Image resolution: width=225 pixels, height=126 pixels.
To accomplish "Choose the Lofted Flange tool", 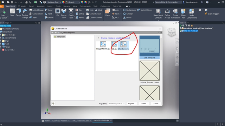I will click(37, 10).
